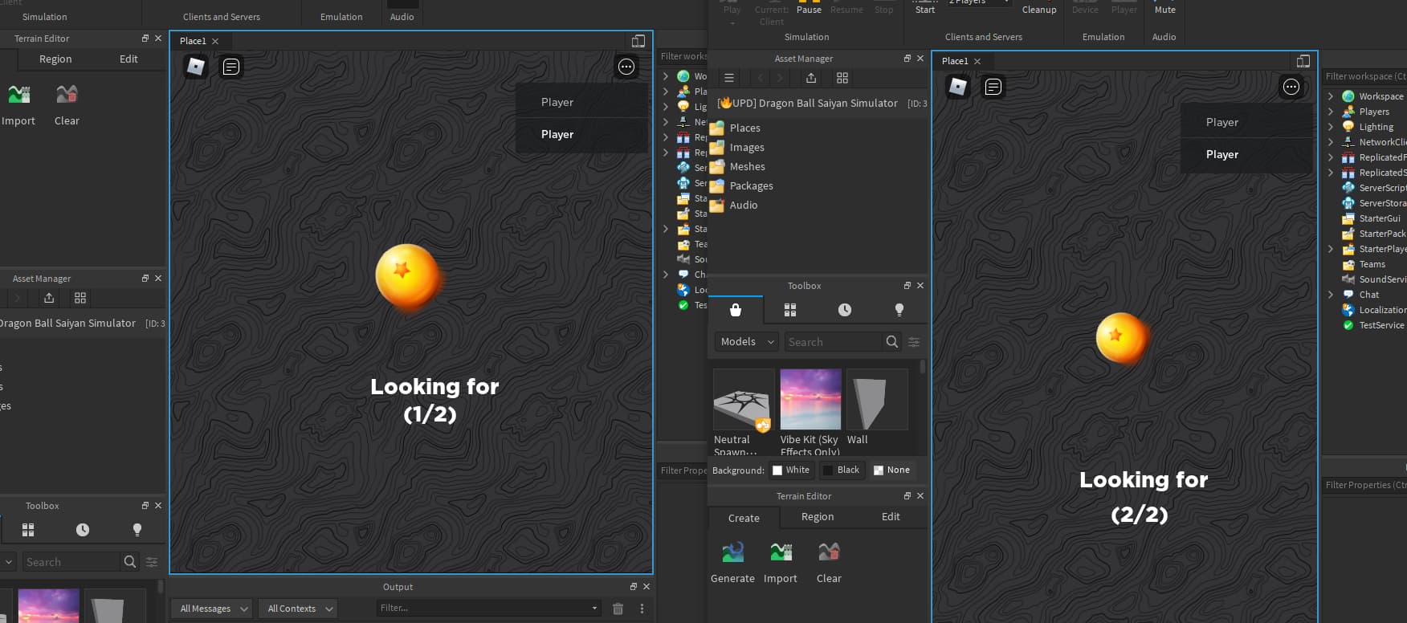Select the Region tab beside the Create tab
This screenshot has width=1407, height=623.
818,517
